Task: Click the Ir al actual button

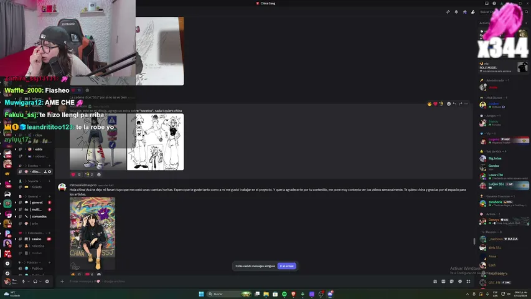Action: (x=286, y=266)
